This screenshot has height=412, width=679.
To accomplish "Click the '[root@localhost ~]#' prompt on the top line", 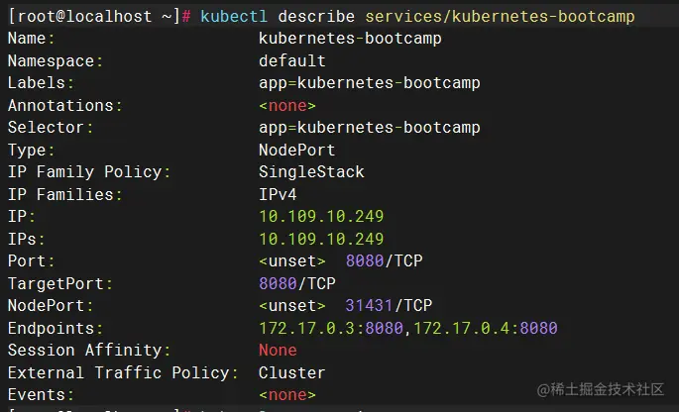I will point(99,17).
